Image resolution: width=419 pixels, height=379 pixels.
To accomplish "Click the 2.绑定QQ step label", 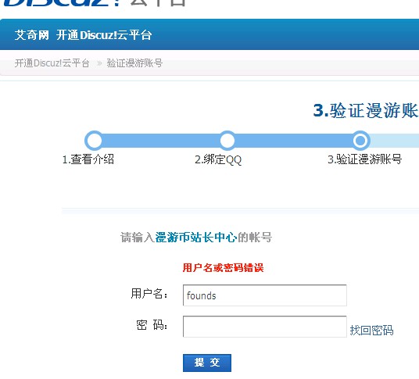I will tap(218, 159).
